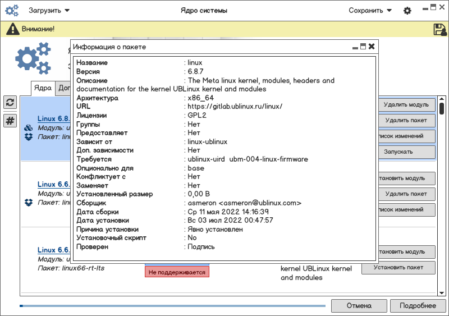Click Установить пакет for linux66-rt-lts
The height and width of the screenshot is (316, 449).
[x=398, y=268]
